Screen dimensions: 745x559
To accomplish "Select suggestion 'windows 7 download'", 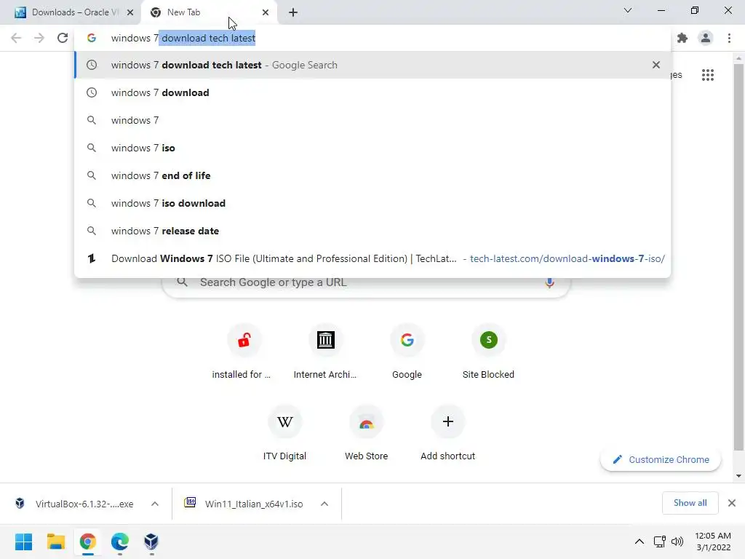I will coord(372,92).
